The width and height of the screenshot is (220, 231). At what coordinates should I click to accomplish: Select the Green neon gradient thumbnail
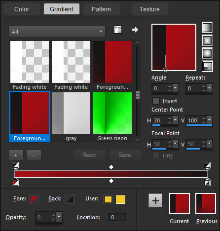(112, 116)
